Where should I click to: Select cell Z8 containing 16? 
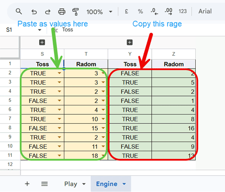(174, 128)
